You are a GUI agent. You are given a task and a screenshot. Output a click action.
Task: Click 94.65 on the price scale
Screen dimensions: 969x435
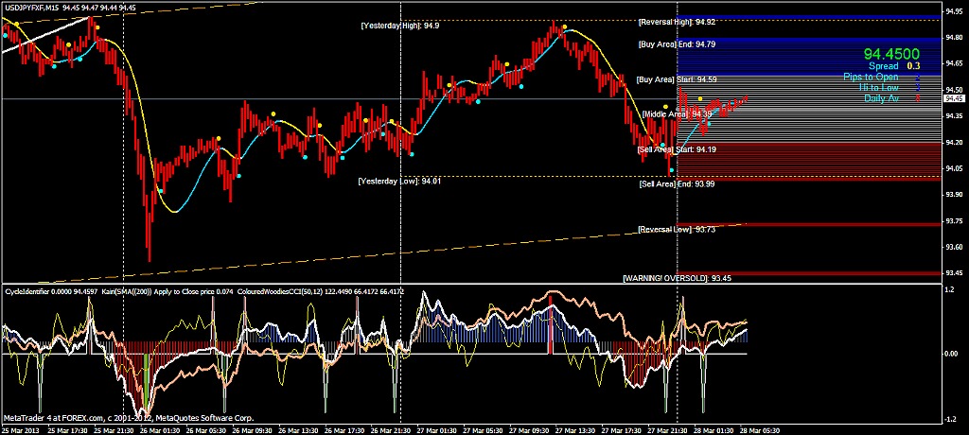point(955,63)
